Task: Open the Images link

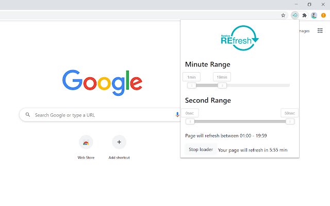Action: point(304,31)
